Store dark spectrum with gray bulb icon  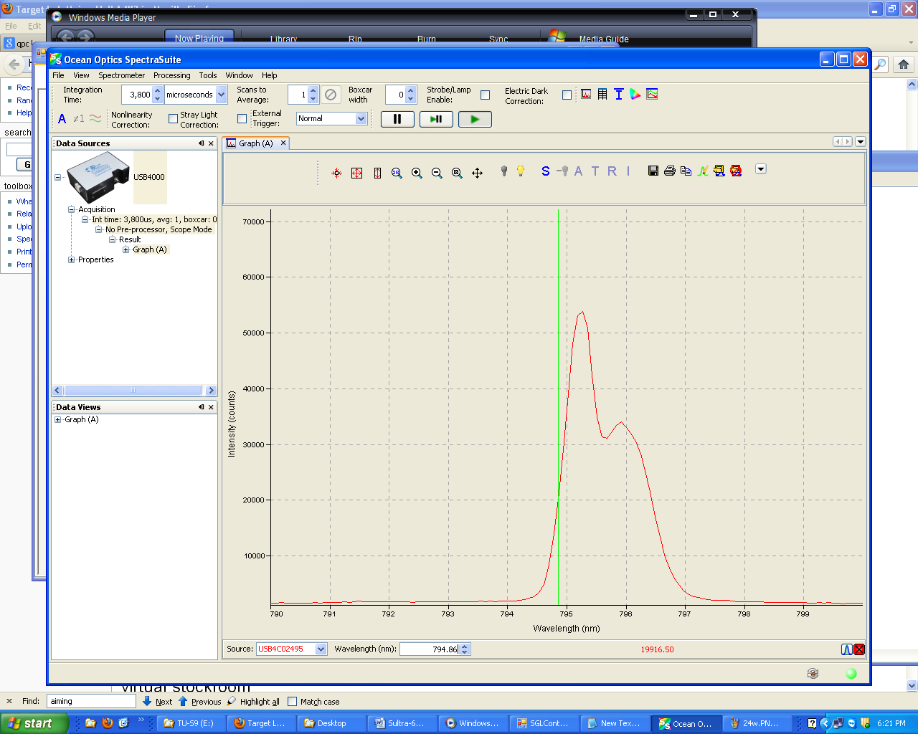click(503, 171)
